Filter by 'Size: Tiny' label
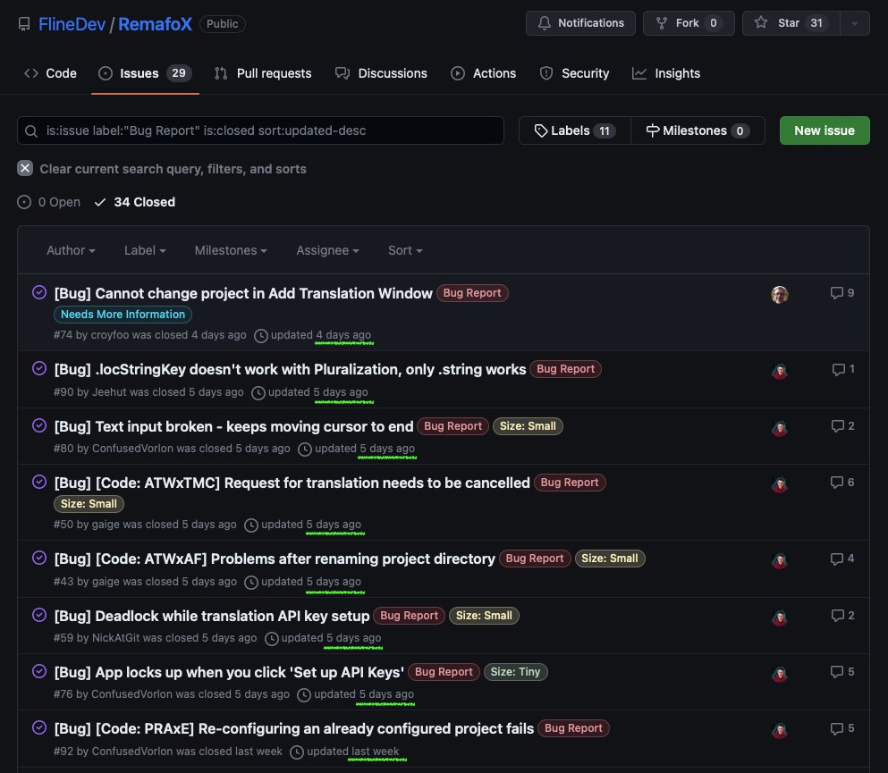 coord(515,672)
